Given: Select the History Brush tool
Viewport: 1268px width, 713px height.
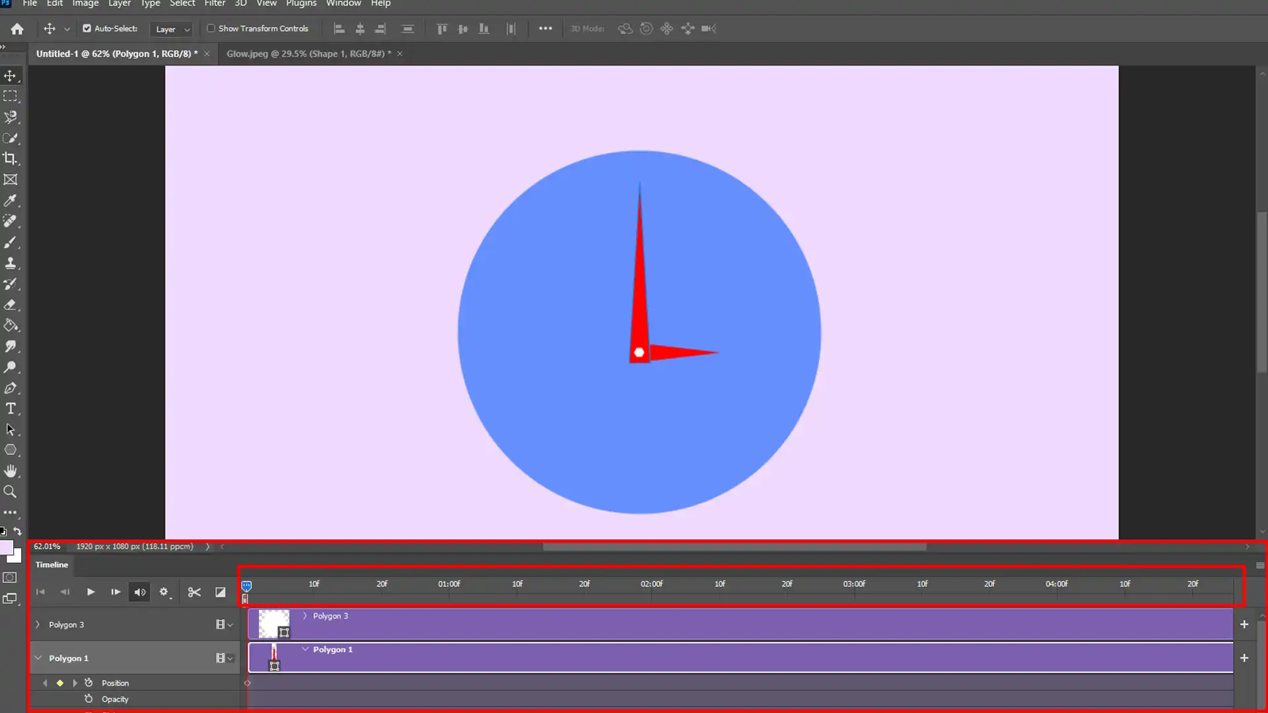Looking at the screenshot, I should (x=11, y=284).
